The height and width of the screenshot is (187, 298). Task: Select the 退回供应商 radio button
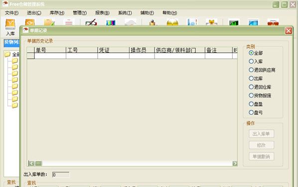(x=251, y=70)
